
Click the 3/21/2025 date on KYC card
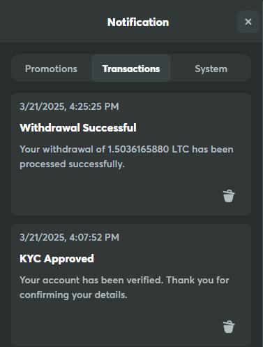(x=43, y=237)
